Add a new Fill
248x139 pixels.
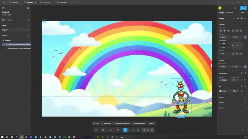tap(245, 86)
